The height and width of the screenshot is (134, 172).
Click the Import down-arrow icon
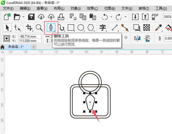pyautogui.click(x=135, y=17)
